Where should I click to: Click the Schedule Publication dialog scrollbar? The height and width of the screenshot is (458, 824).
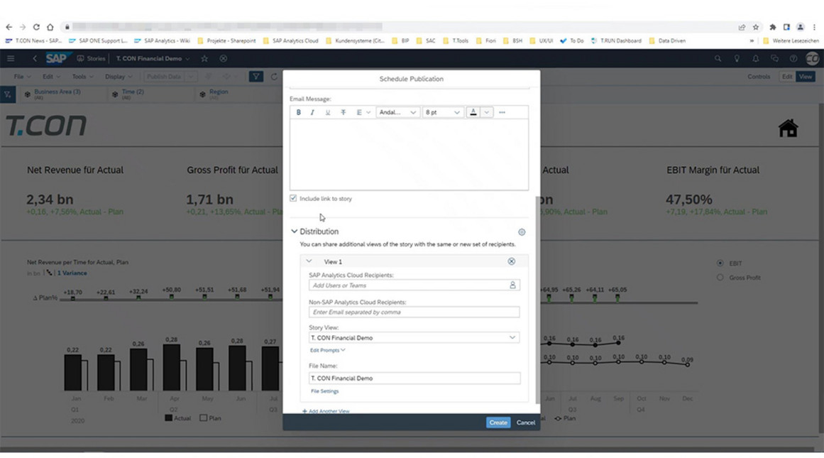click(537, 300)
